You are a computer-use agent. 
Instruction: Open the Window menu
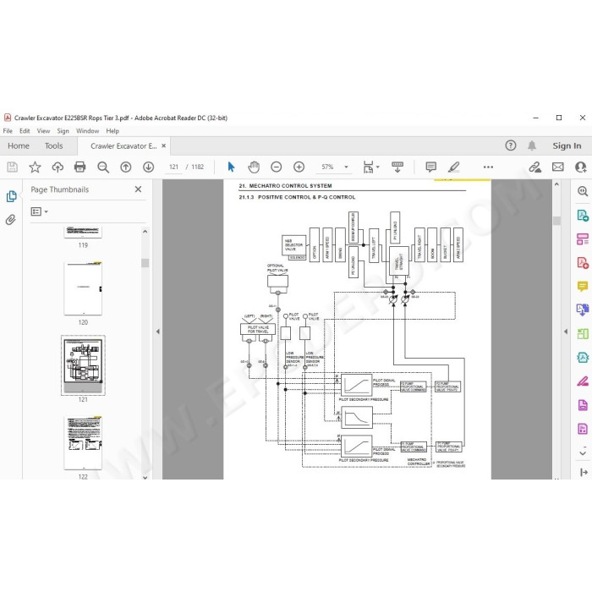point(88,130)
